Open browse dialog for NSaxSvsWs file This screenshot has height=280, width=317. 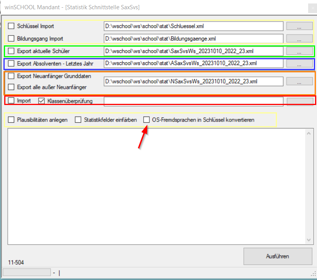pyautogui.click(x=299, y=82)
